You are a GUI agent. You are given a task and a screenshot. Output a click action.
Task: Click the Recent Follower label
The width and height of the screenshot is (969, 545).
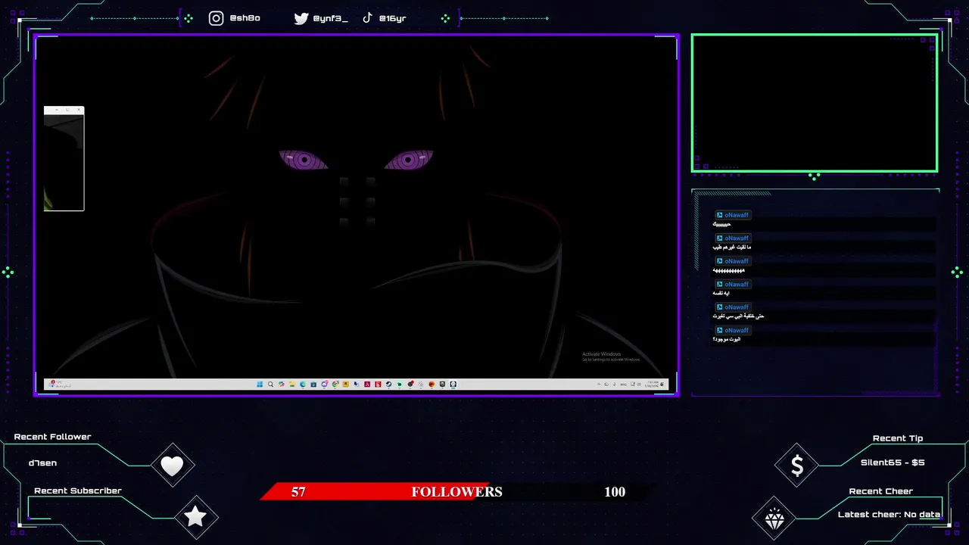pos(52,437)
